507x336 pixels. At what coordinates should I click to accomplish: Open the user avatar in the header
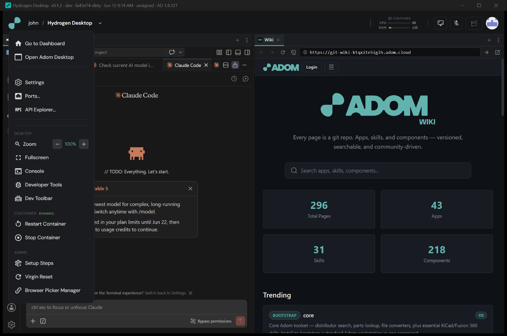coord(492,23)
